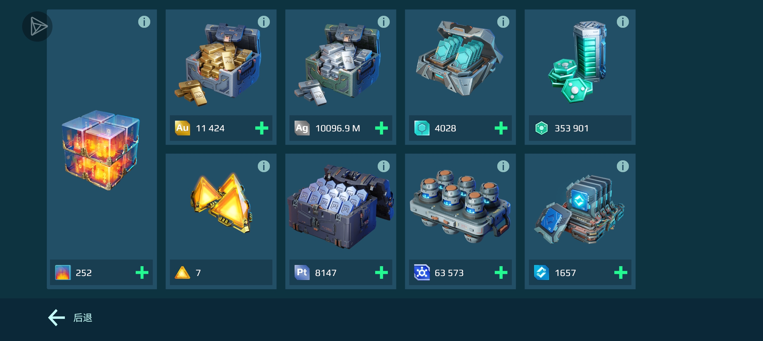Add more to the 63 573 resource
Screen dimensions: 763x341
(x=501, y=272)
